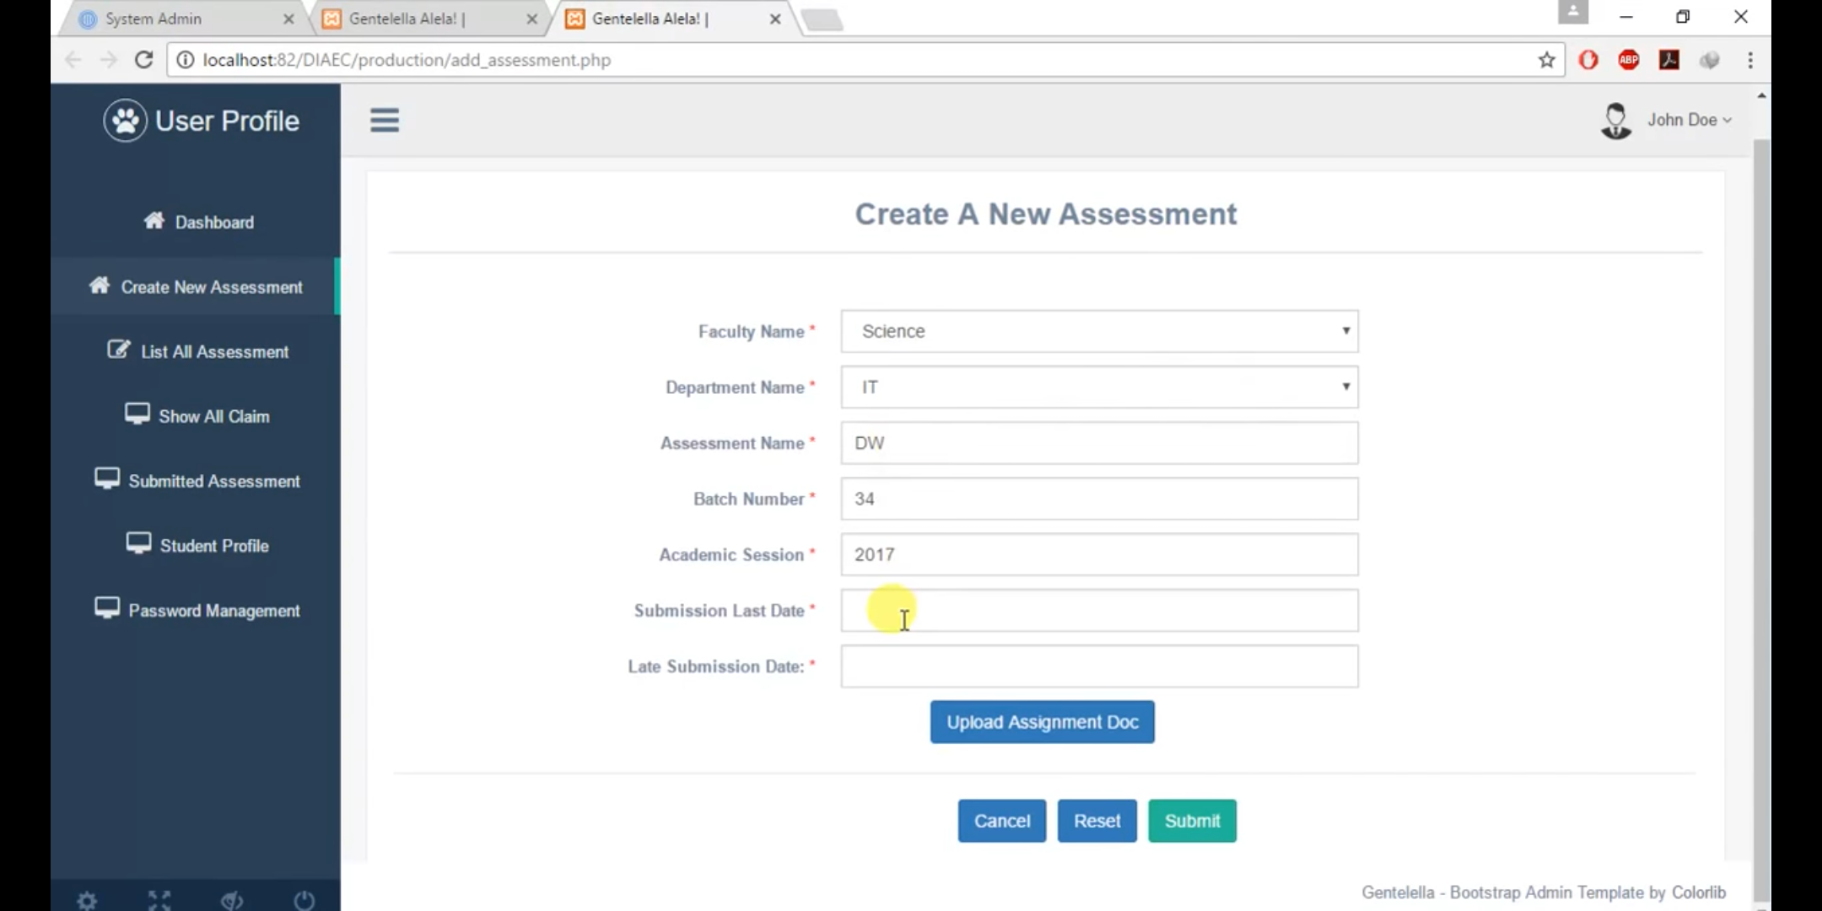The height and width of the screenshot is (911, 1822).
Task: Switch to the System Admin browser tab
Action: (x=186, y=19)
